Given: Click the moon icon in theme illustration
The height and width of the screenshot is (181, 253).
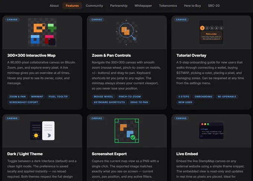Looking at the screenshot, I should [49, 135].
